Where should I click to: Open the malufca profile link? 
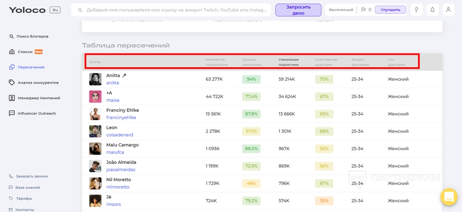click(115, 152)
